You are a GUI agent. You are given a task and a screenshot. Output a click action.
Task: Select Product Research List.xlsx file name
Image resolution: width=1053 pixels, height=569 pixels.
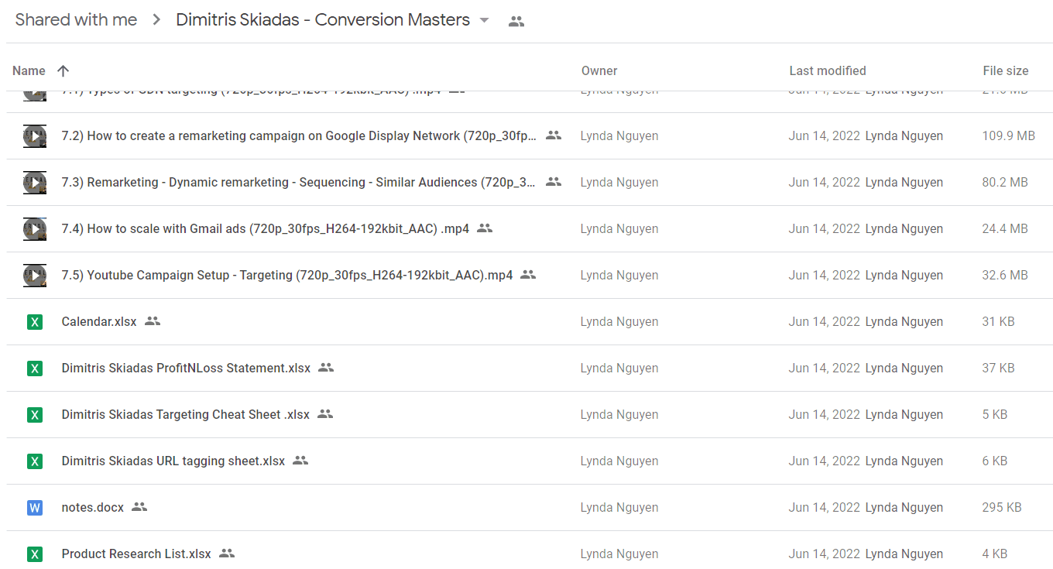(136, 554)
